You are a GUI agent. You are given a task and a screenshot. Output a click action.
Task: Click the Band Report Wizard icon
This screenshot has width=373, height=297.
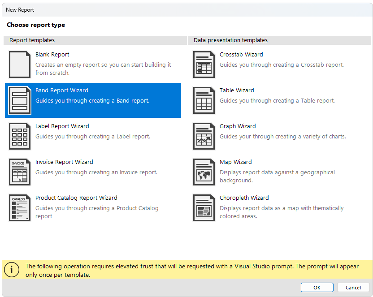pos(20,100)
